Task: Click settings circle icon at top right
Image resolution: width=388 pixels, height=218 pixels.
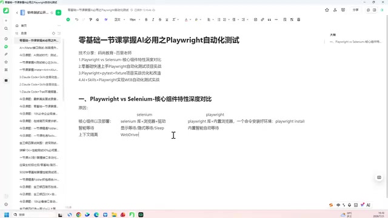Action: point(368,10)
